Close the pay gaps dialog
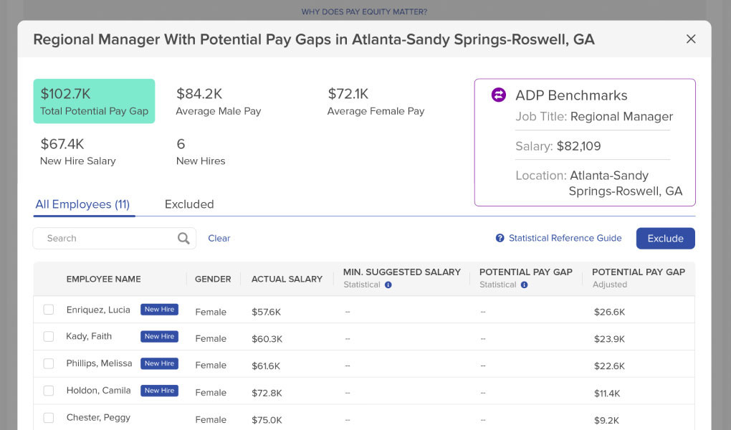The image size is (731, 430). [691, 39]
